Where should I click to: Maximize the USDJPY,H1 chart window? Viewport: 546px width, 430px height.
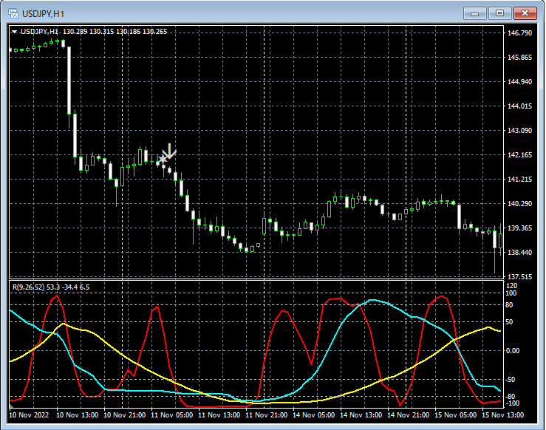[499, 13]
